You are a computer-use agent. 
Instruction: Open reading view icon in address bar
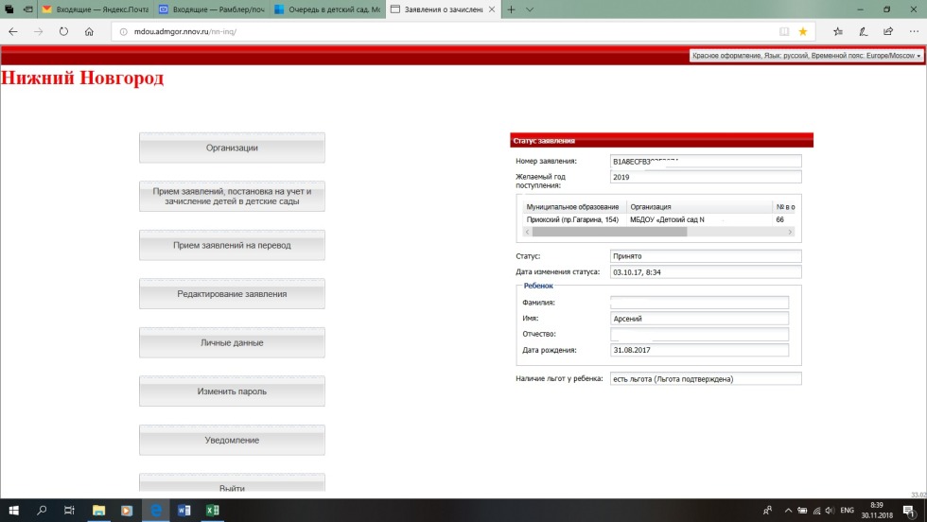click(x=783, y=30)
